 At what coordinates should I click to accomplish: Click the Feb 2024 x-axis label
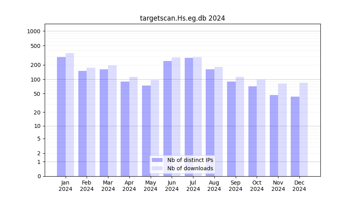pos(87,186)
